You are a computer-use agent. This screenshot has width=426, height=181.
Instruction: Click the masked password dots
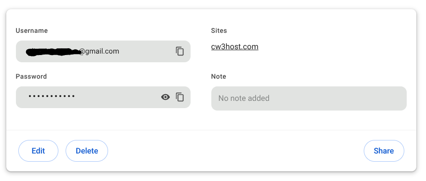(x=52, y=96)
